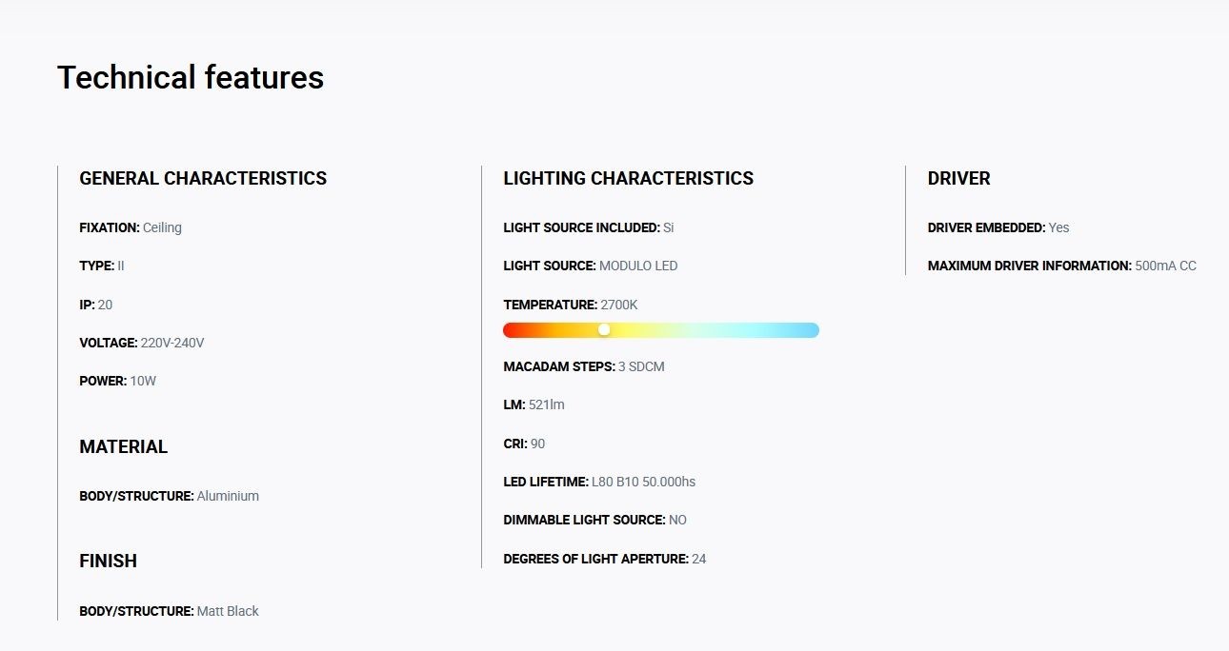Screen dimensions: 1229x651
Task: Click the Material section heading
Action: tap(123, 447)
